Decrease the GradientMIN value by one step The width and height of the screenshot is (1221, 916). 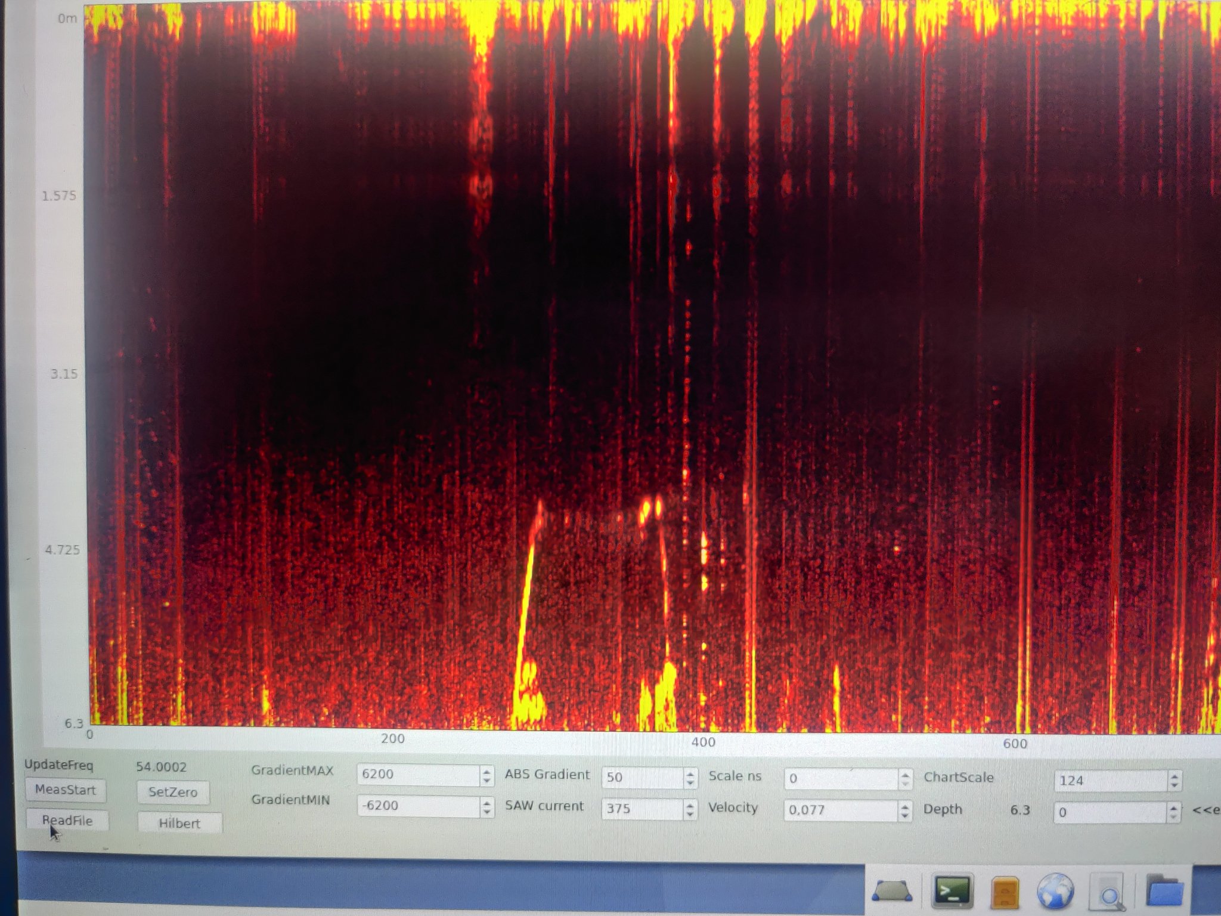pyautogui.click(x=487, y=812)
